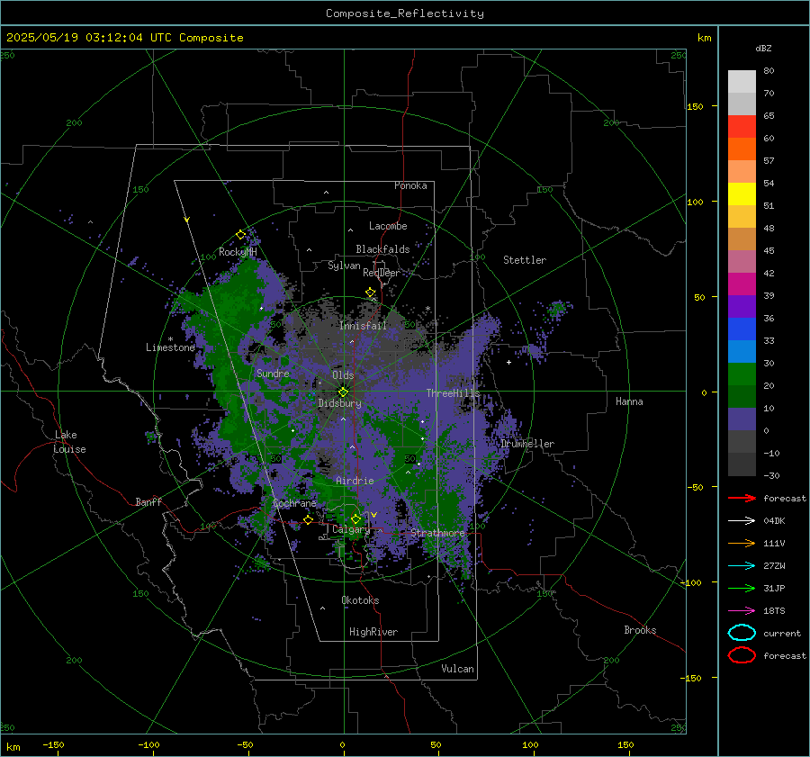Click the Lacombe city label
Viewport: 810px width, 757px height.
coord(388,226)
